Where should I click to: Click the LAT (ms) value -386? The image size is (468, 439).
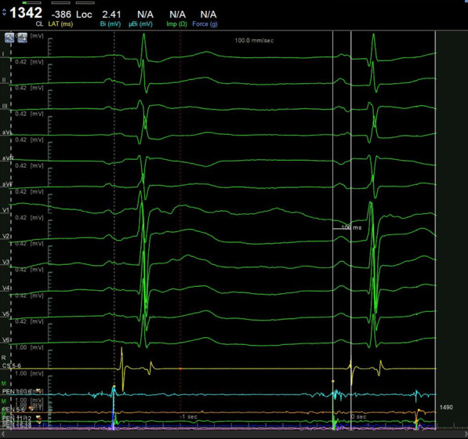[x=61, y=14]
